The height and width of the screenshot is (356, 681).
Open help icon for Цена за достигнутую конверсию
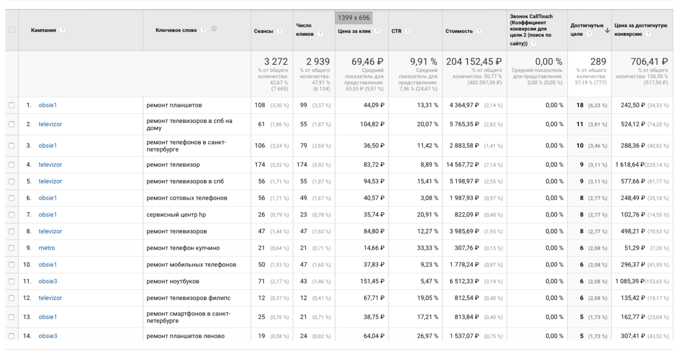click(648, 34)
